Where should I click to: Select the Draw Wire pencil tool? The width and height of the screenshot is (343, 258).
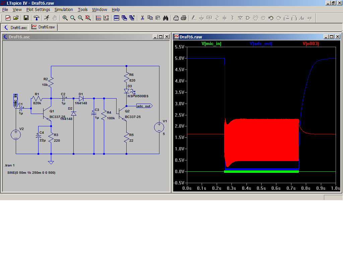pos(194,18)
